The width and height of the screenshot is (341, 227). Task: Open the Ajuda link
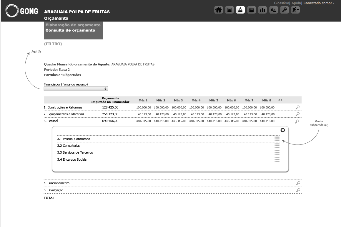coord(296,3)
